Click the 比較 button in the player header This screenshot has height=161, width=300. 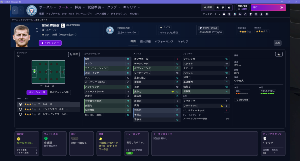tap(277, 43)
